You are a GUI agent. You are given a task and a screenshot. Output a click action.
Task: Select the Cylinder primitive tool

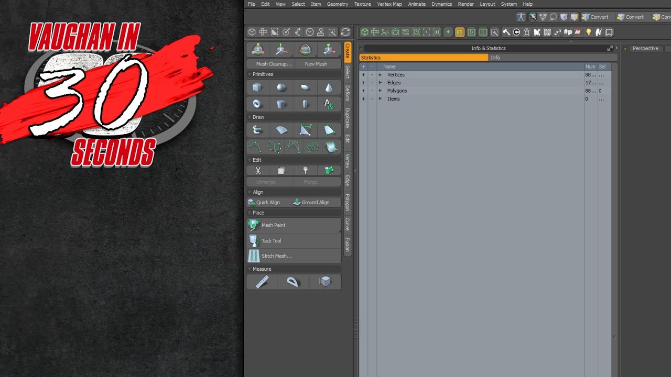click(x=282, y=104)
